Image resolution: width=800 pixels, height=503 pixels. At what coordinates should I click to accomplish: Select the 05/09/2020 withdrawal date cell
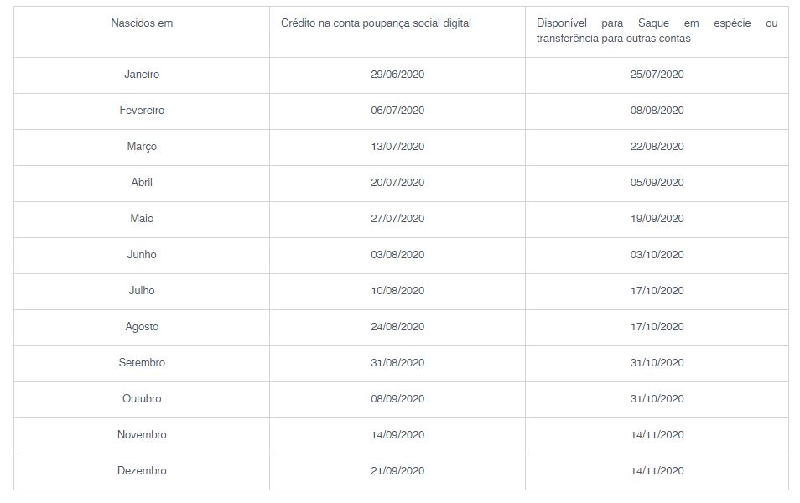pyautogui.click(x=657, y=183)
